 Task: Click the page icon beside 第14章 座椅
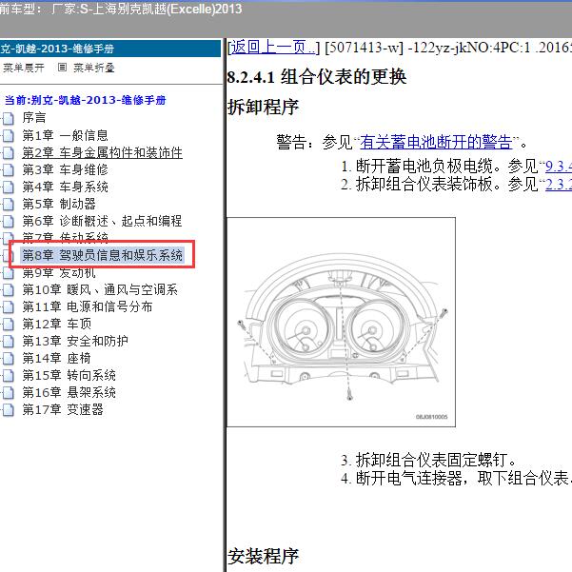click(8, 359)
